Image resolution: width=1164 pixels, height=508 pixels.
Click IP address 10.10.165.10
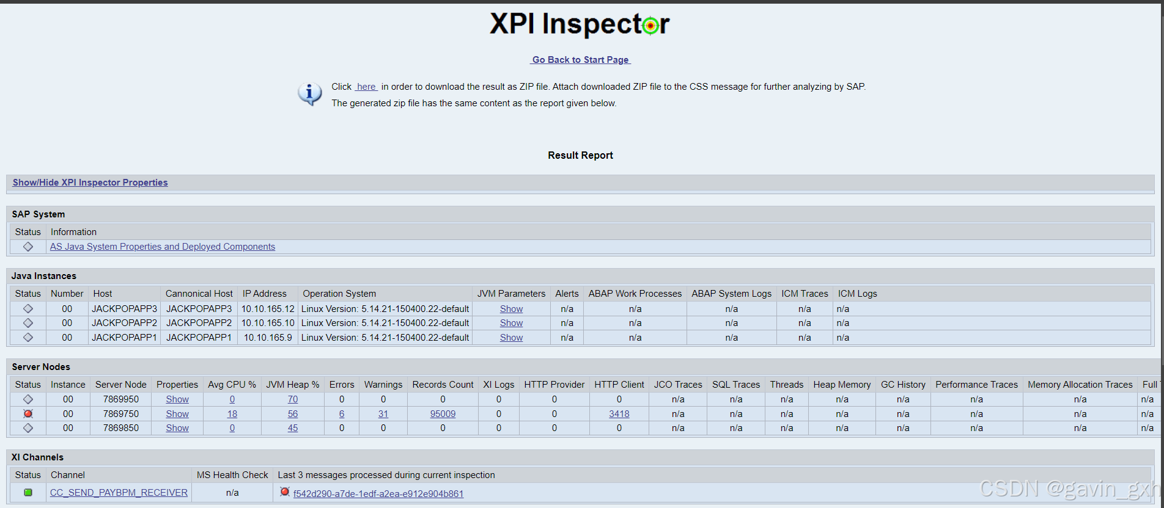coord(268,323)
